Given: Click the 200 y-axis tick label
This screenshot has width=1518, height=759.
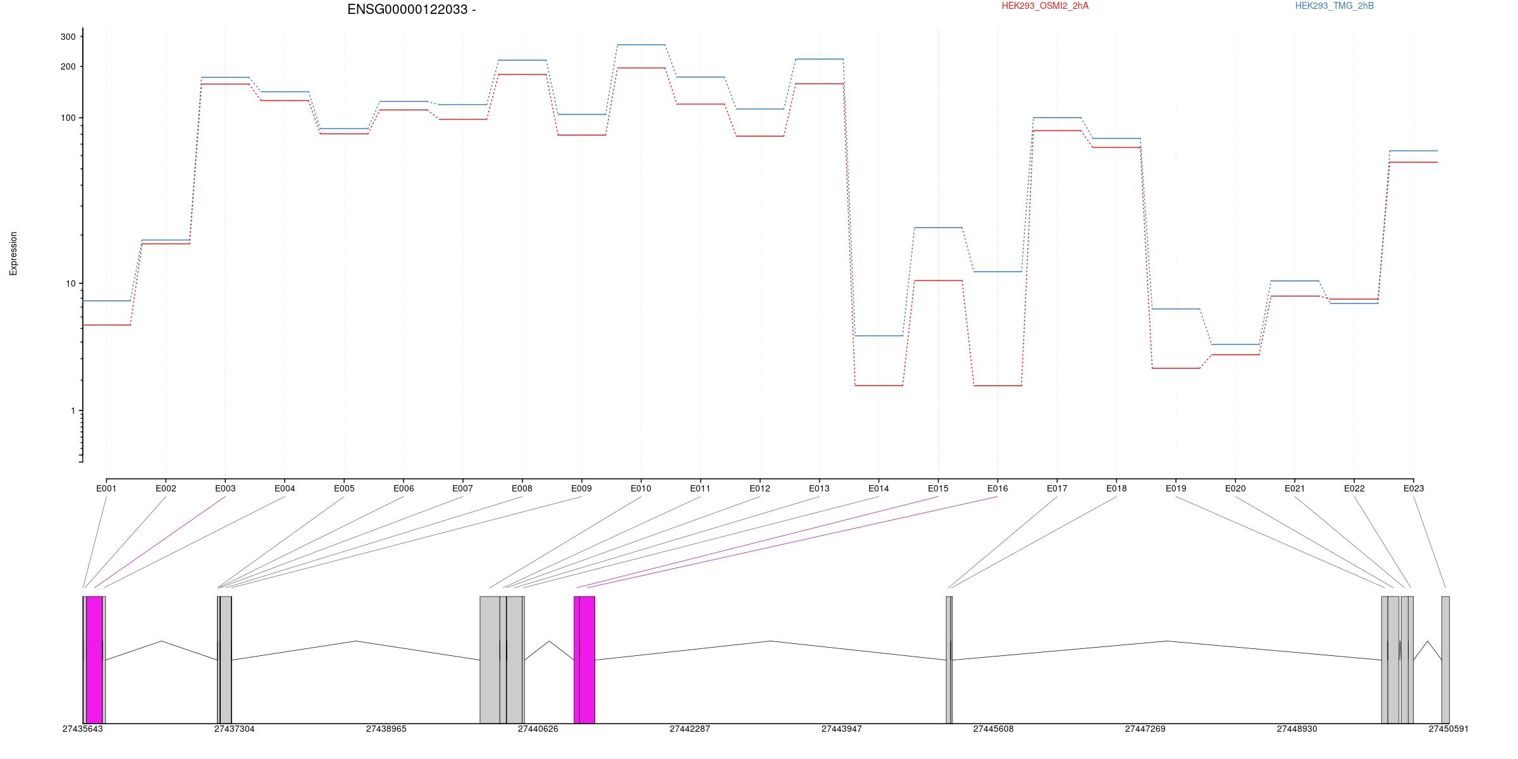Looking at the screenshot, I should tap(68, 66).
